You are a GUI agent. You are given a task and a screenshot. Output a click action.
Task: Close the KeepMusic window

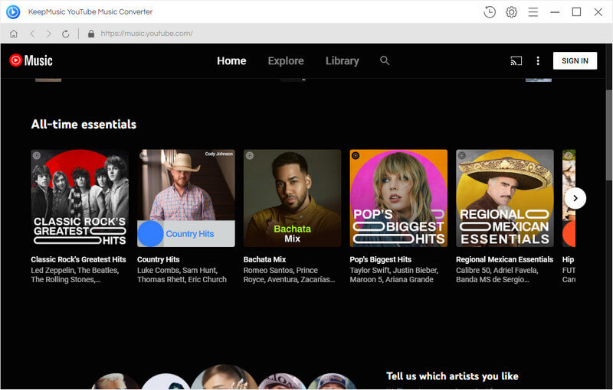pyautogui.click(x=598, y=12)
